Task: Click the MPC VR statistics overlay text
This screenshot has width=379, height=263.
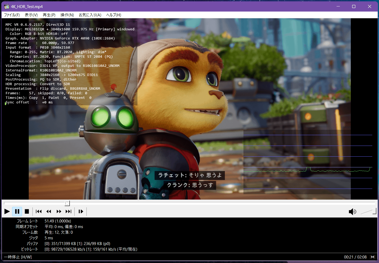Action: pyautogui.click(x=70, y=63)
